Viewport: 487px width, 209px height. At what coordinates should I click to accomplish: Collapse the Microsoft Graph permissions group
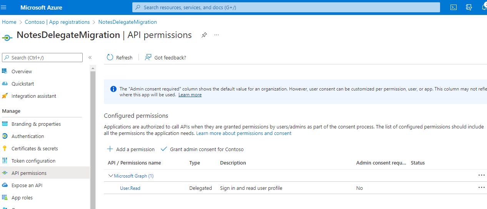coord(111,176)
